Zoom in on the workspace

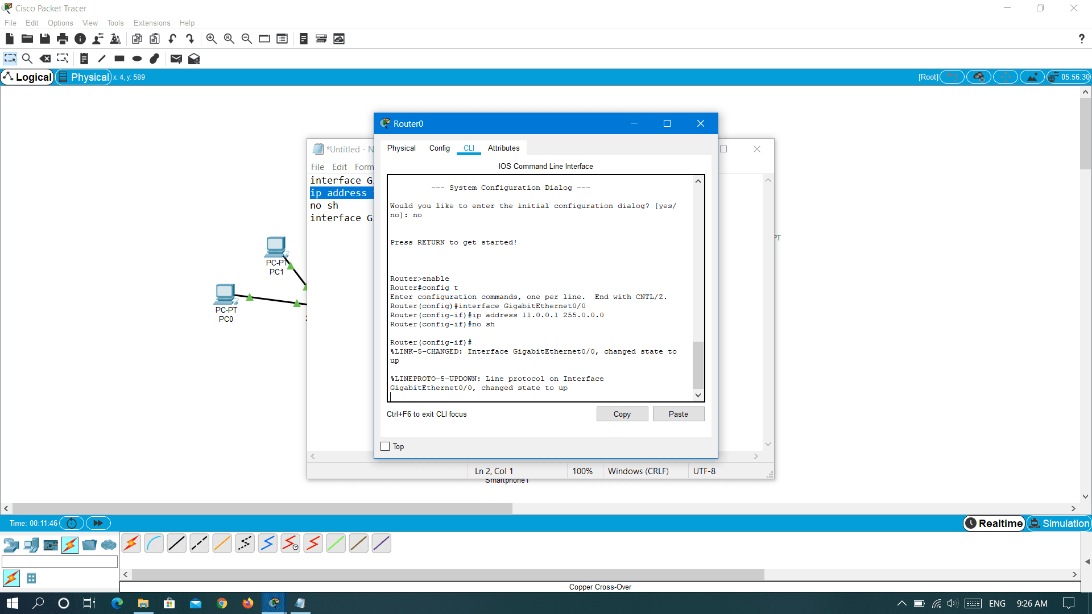click(x=211, y=39)
